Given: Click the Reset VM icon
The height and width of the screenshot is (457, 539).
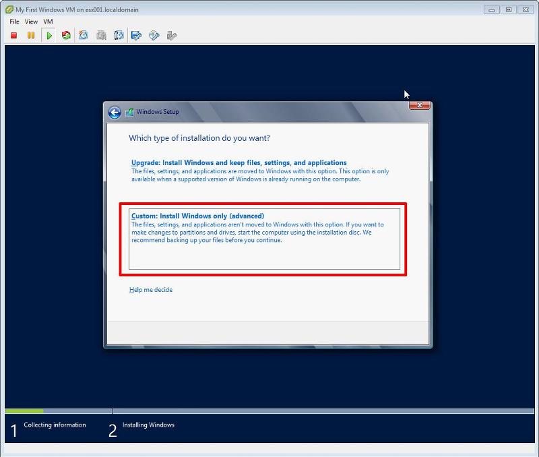Looking at the screenshot, I should (x=66, y=35).
